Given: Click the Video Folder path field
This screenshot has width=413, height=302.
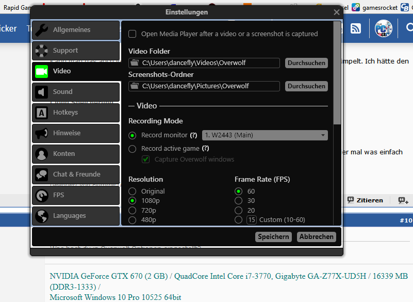Looking at the screenshot, I should [204, 63].
